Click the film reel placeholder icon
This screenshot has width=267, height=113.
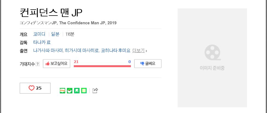(x=212, y=52)
